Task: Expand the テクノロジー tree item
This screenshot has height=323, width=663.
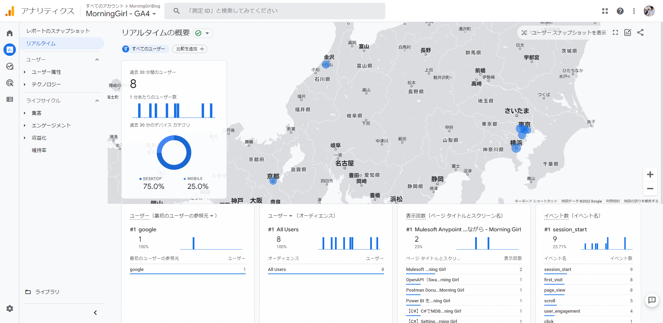Action: coord(25,84)
